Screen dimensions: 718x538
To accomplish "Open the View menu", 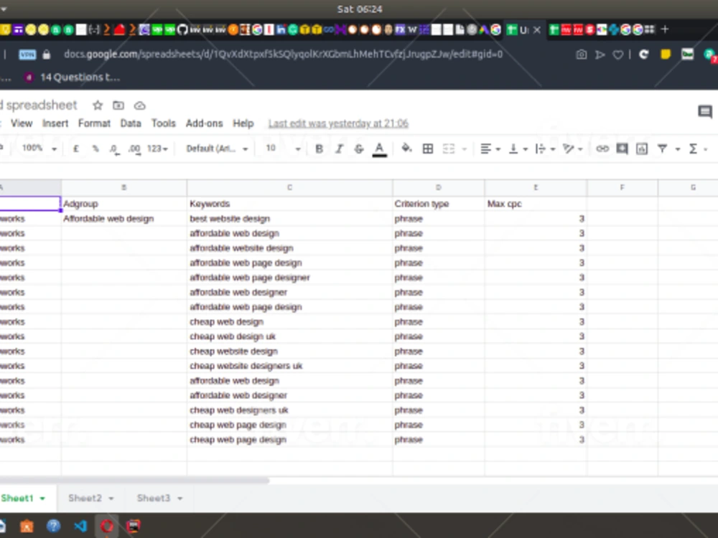I will point(22,123).
